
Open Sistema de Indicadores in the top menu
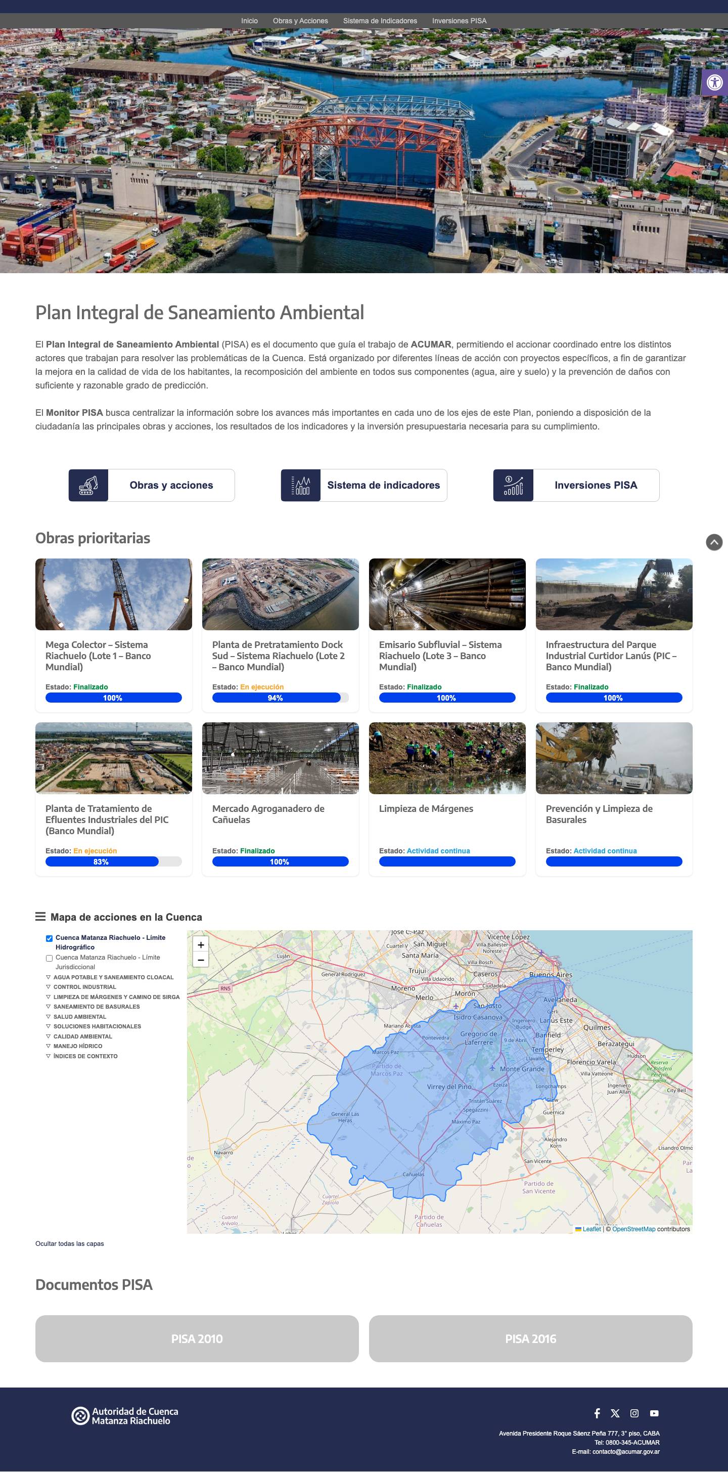380,21
